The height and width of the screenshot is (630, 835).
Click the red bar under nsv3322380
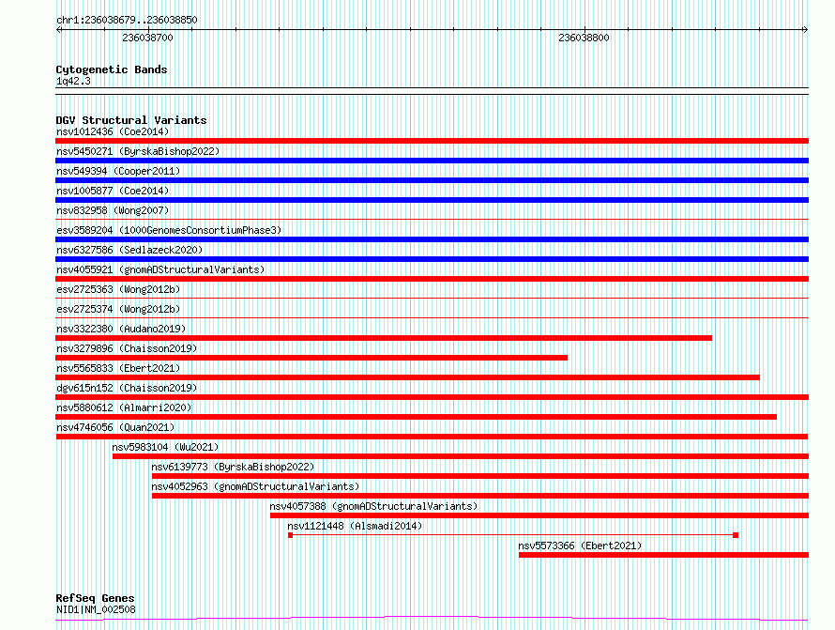pyautogui.click(x=384, y=338)
